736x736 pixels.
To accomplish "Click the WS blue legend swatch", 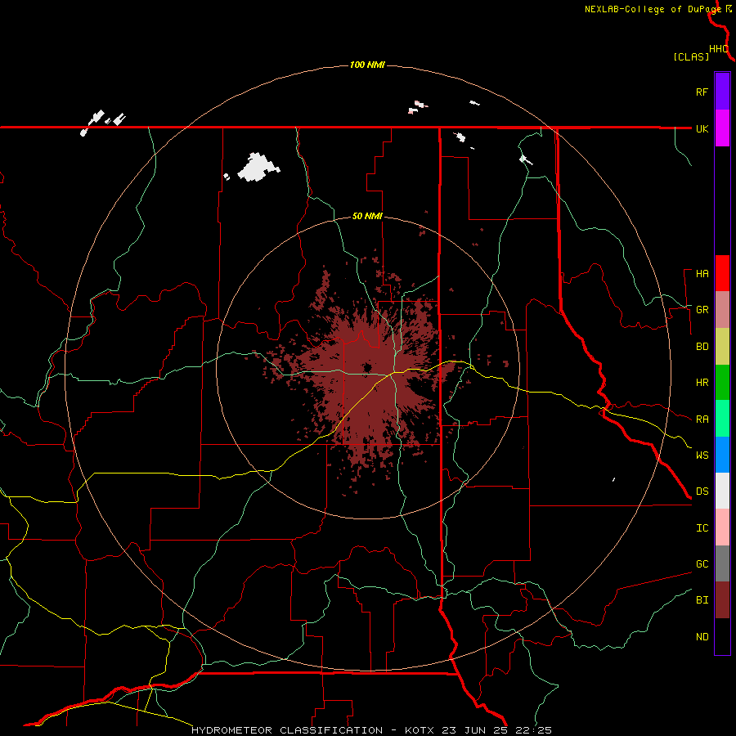I will tap(722, 455).
